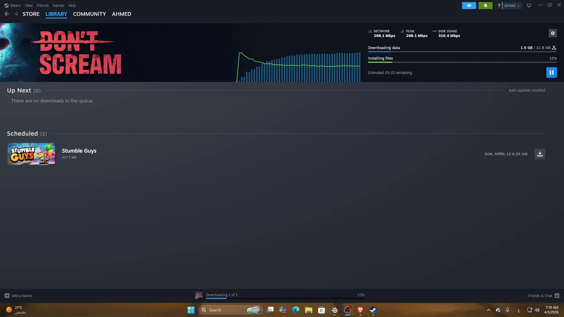Go back with the left arrow
The height and width of the screenshot is (317, 564).
pos(7,14)
